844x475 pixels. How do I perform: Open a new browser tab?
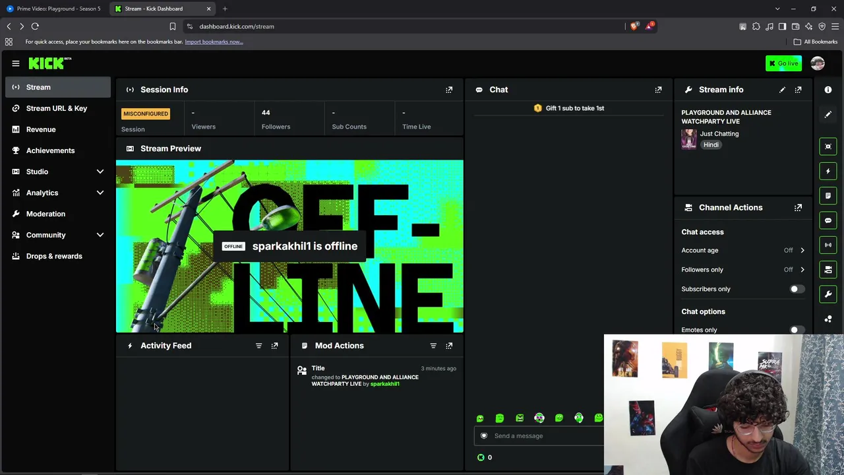(225, 9)
